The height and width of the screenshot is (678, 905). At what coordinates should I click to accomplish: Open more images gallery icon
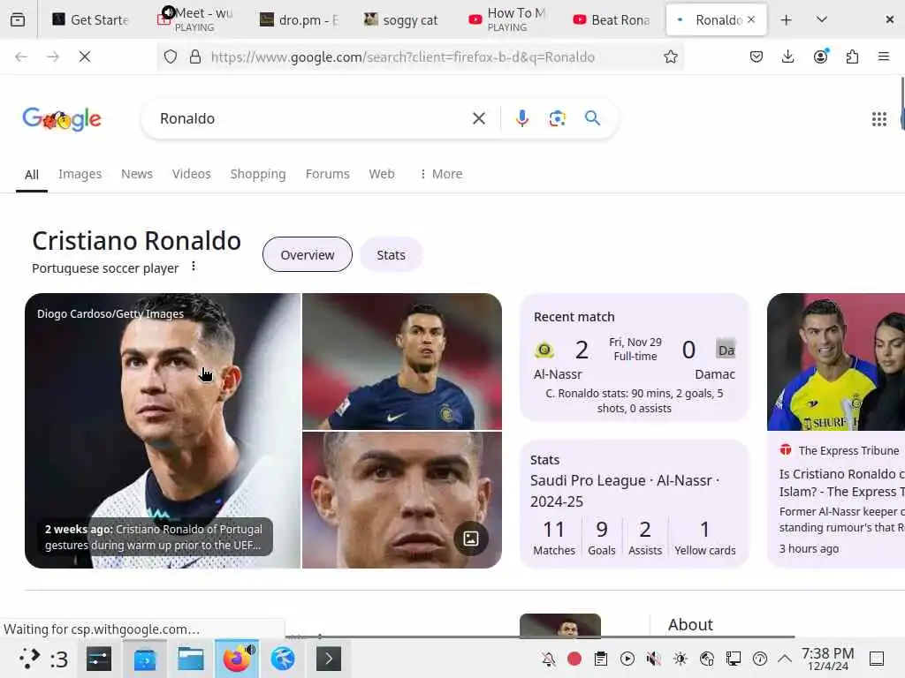click(x=470, y=539)
